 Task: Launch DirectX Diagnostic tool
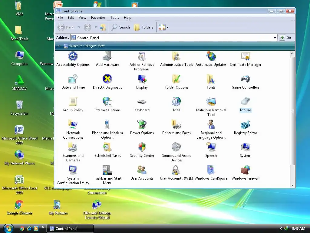tap(107, 82)
